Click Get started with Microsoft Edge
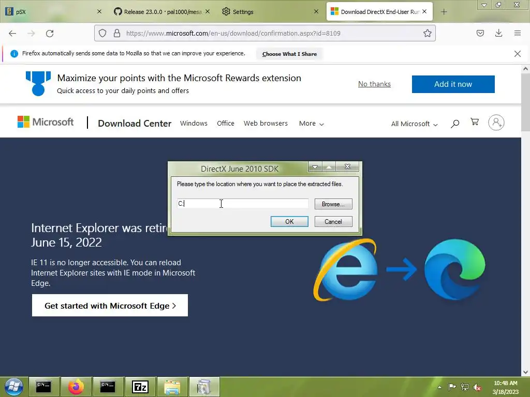Screen dimensions: 530x397 pos(110,306)
